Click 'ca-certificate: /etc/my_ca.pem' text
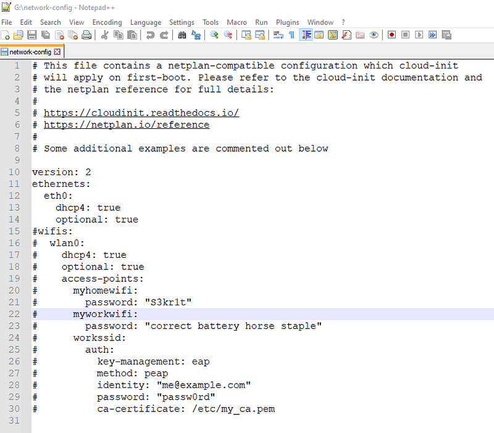The width and height of the screenshot is (494, 433). point(186,409)
